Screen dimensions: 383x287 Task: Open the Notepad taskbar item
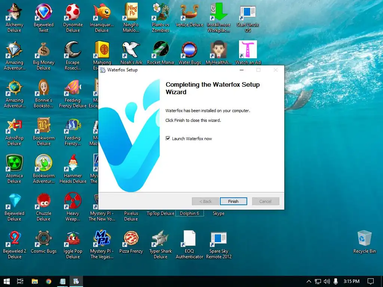coord(62,281)
